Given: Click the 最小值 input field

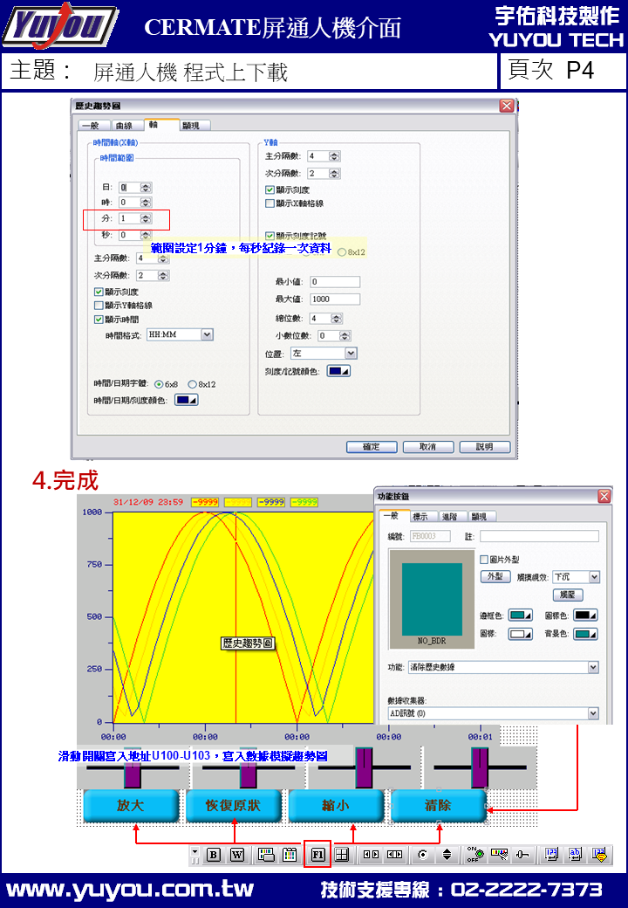Looking at the screenshot, I should coord(335,282).
